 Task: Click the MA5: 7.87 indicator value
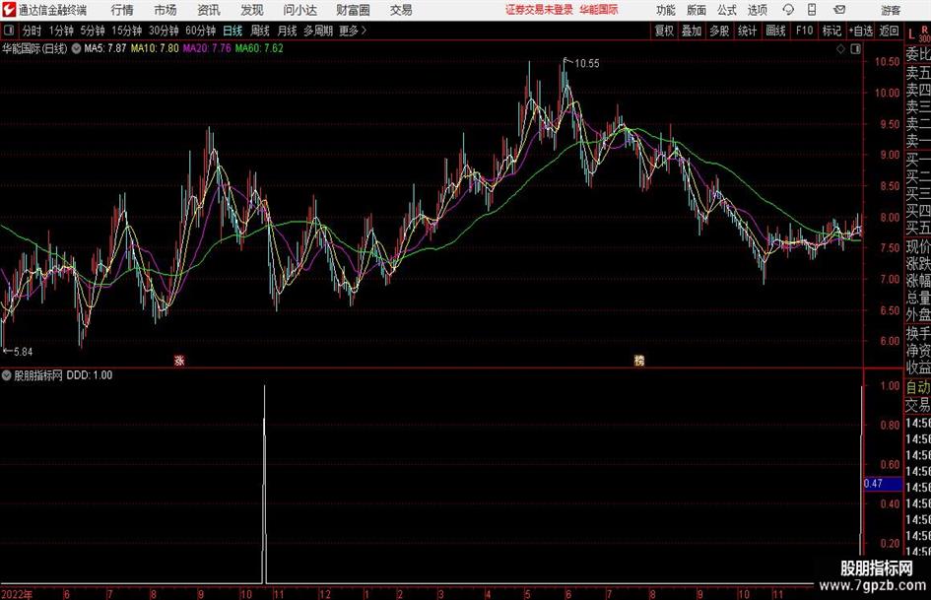click(105, 48)
